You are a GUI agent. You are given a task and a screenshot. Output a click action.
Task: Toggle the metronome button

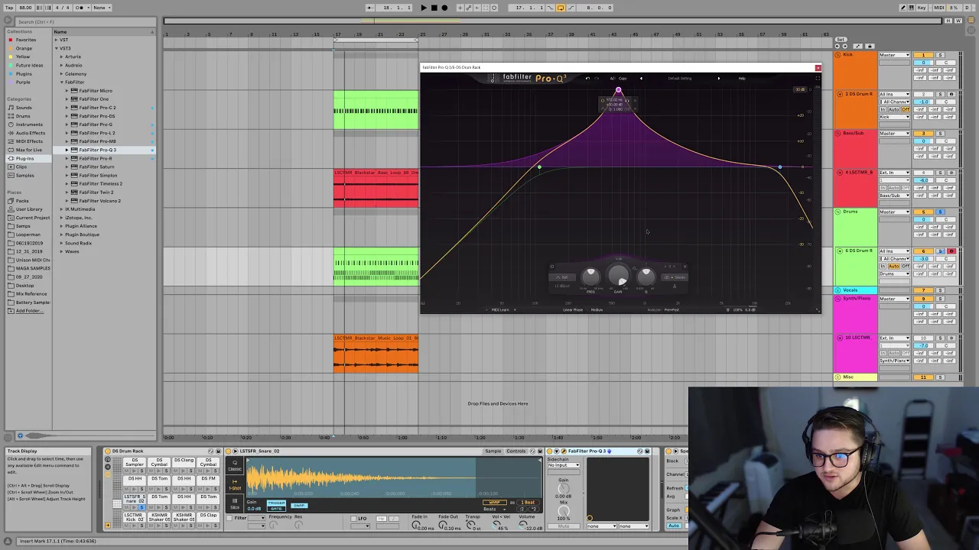[79, 8]
